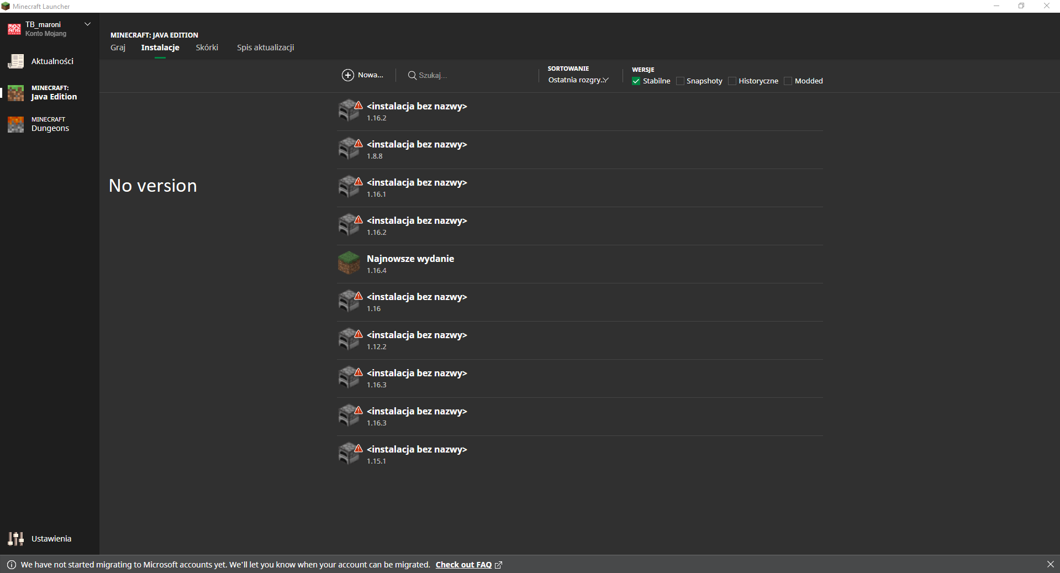Click the external link icon beside Check out FAQ

[x=498, y=565]
